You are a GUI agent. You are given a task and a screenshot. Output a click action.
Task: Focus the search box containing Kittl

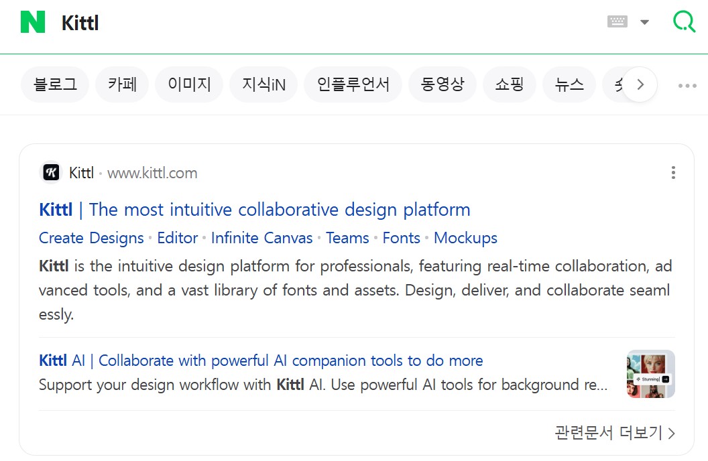[x=325, y=23]
